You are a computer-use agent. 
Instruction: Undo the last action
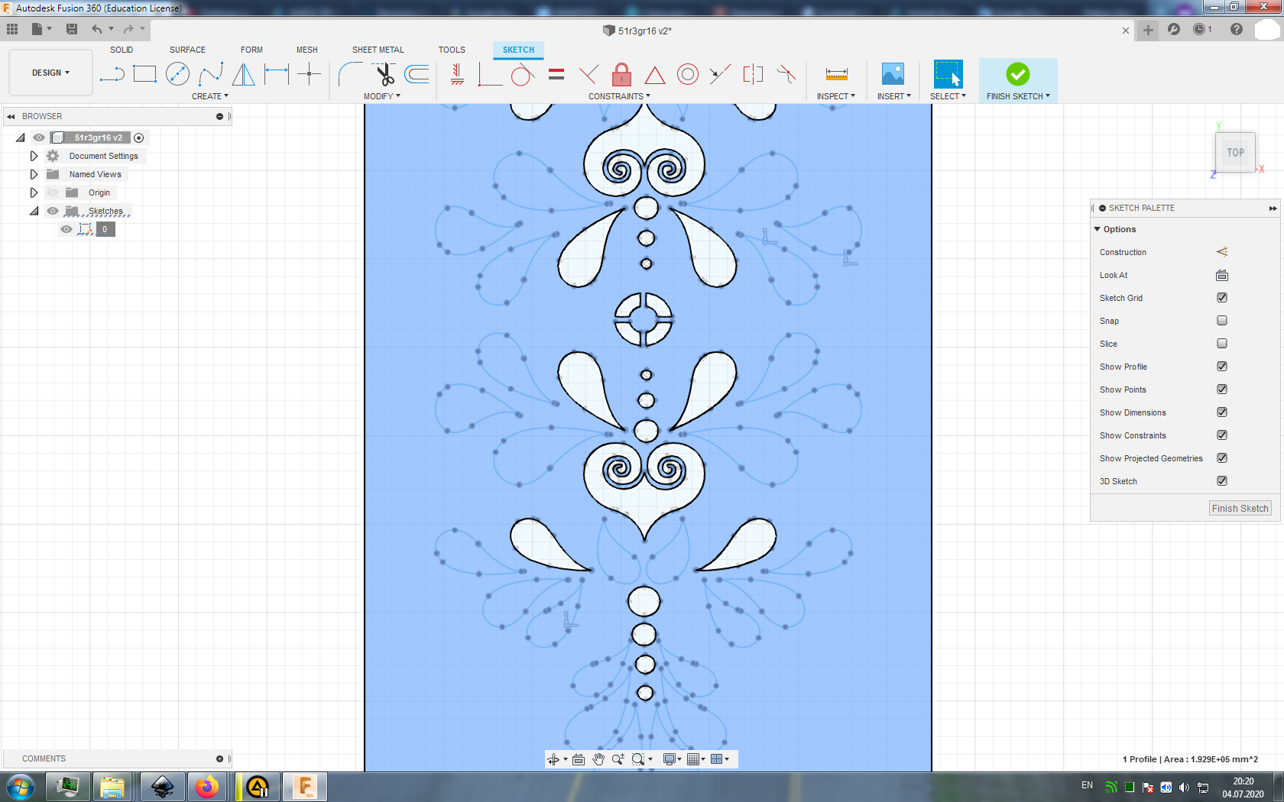pos(97,29)
